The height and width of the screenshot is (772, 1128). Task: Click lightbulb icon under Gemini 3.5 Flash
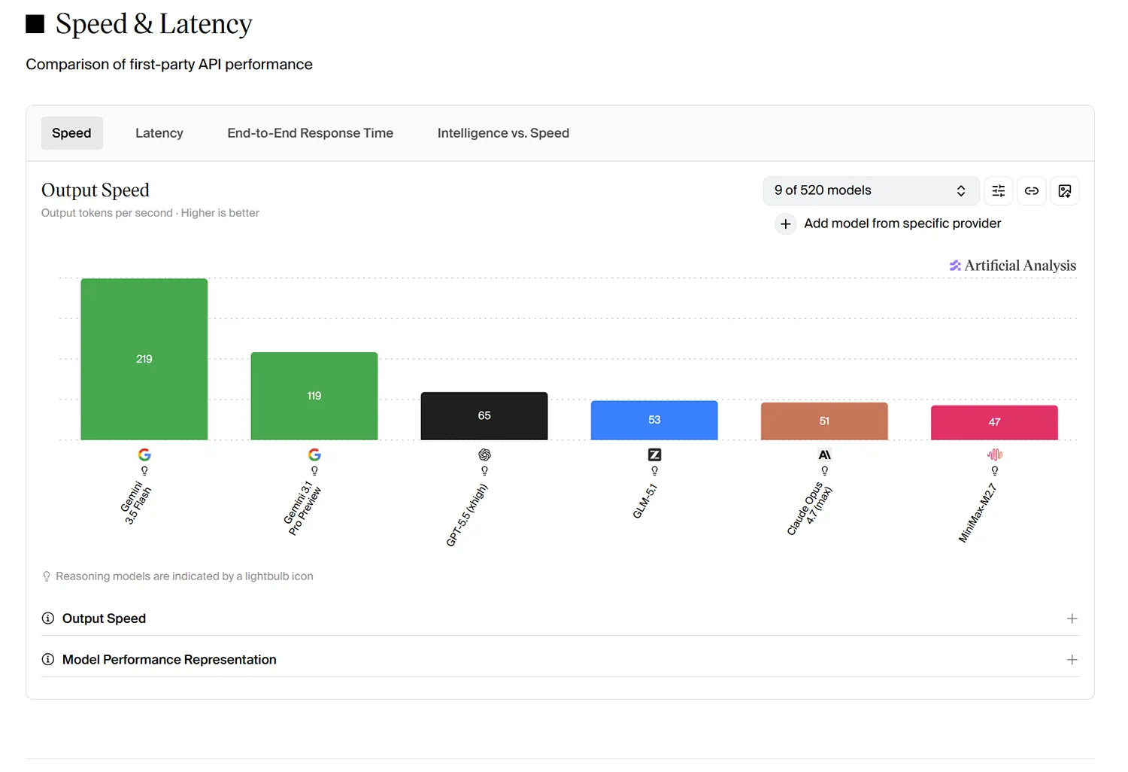[144, 471]
